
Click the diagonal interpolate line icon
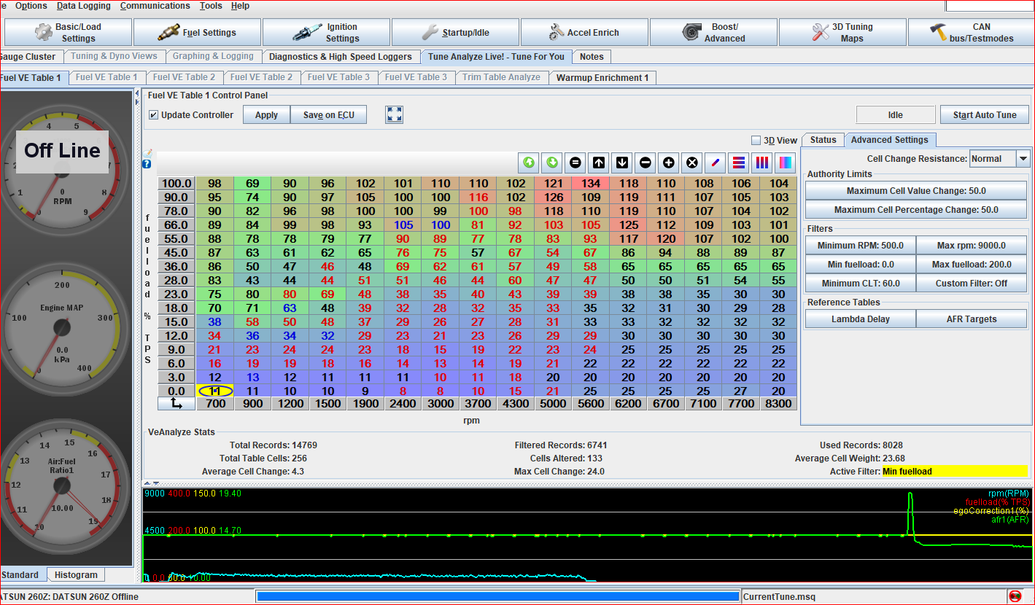click(x=716, y=163)
